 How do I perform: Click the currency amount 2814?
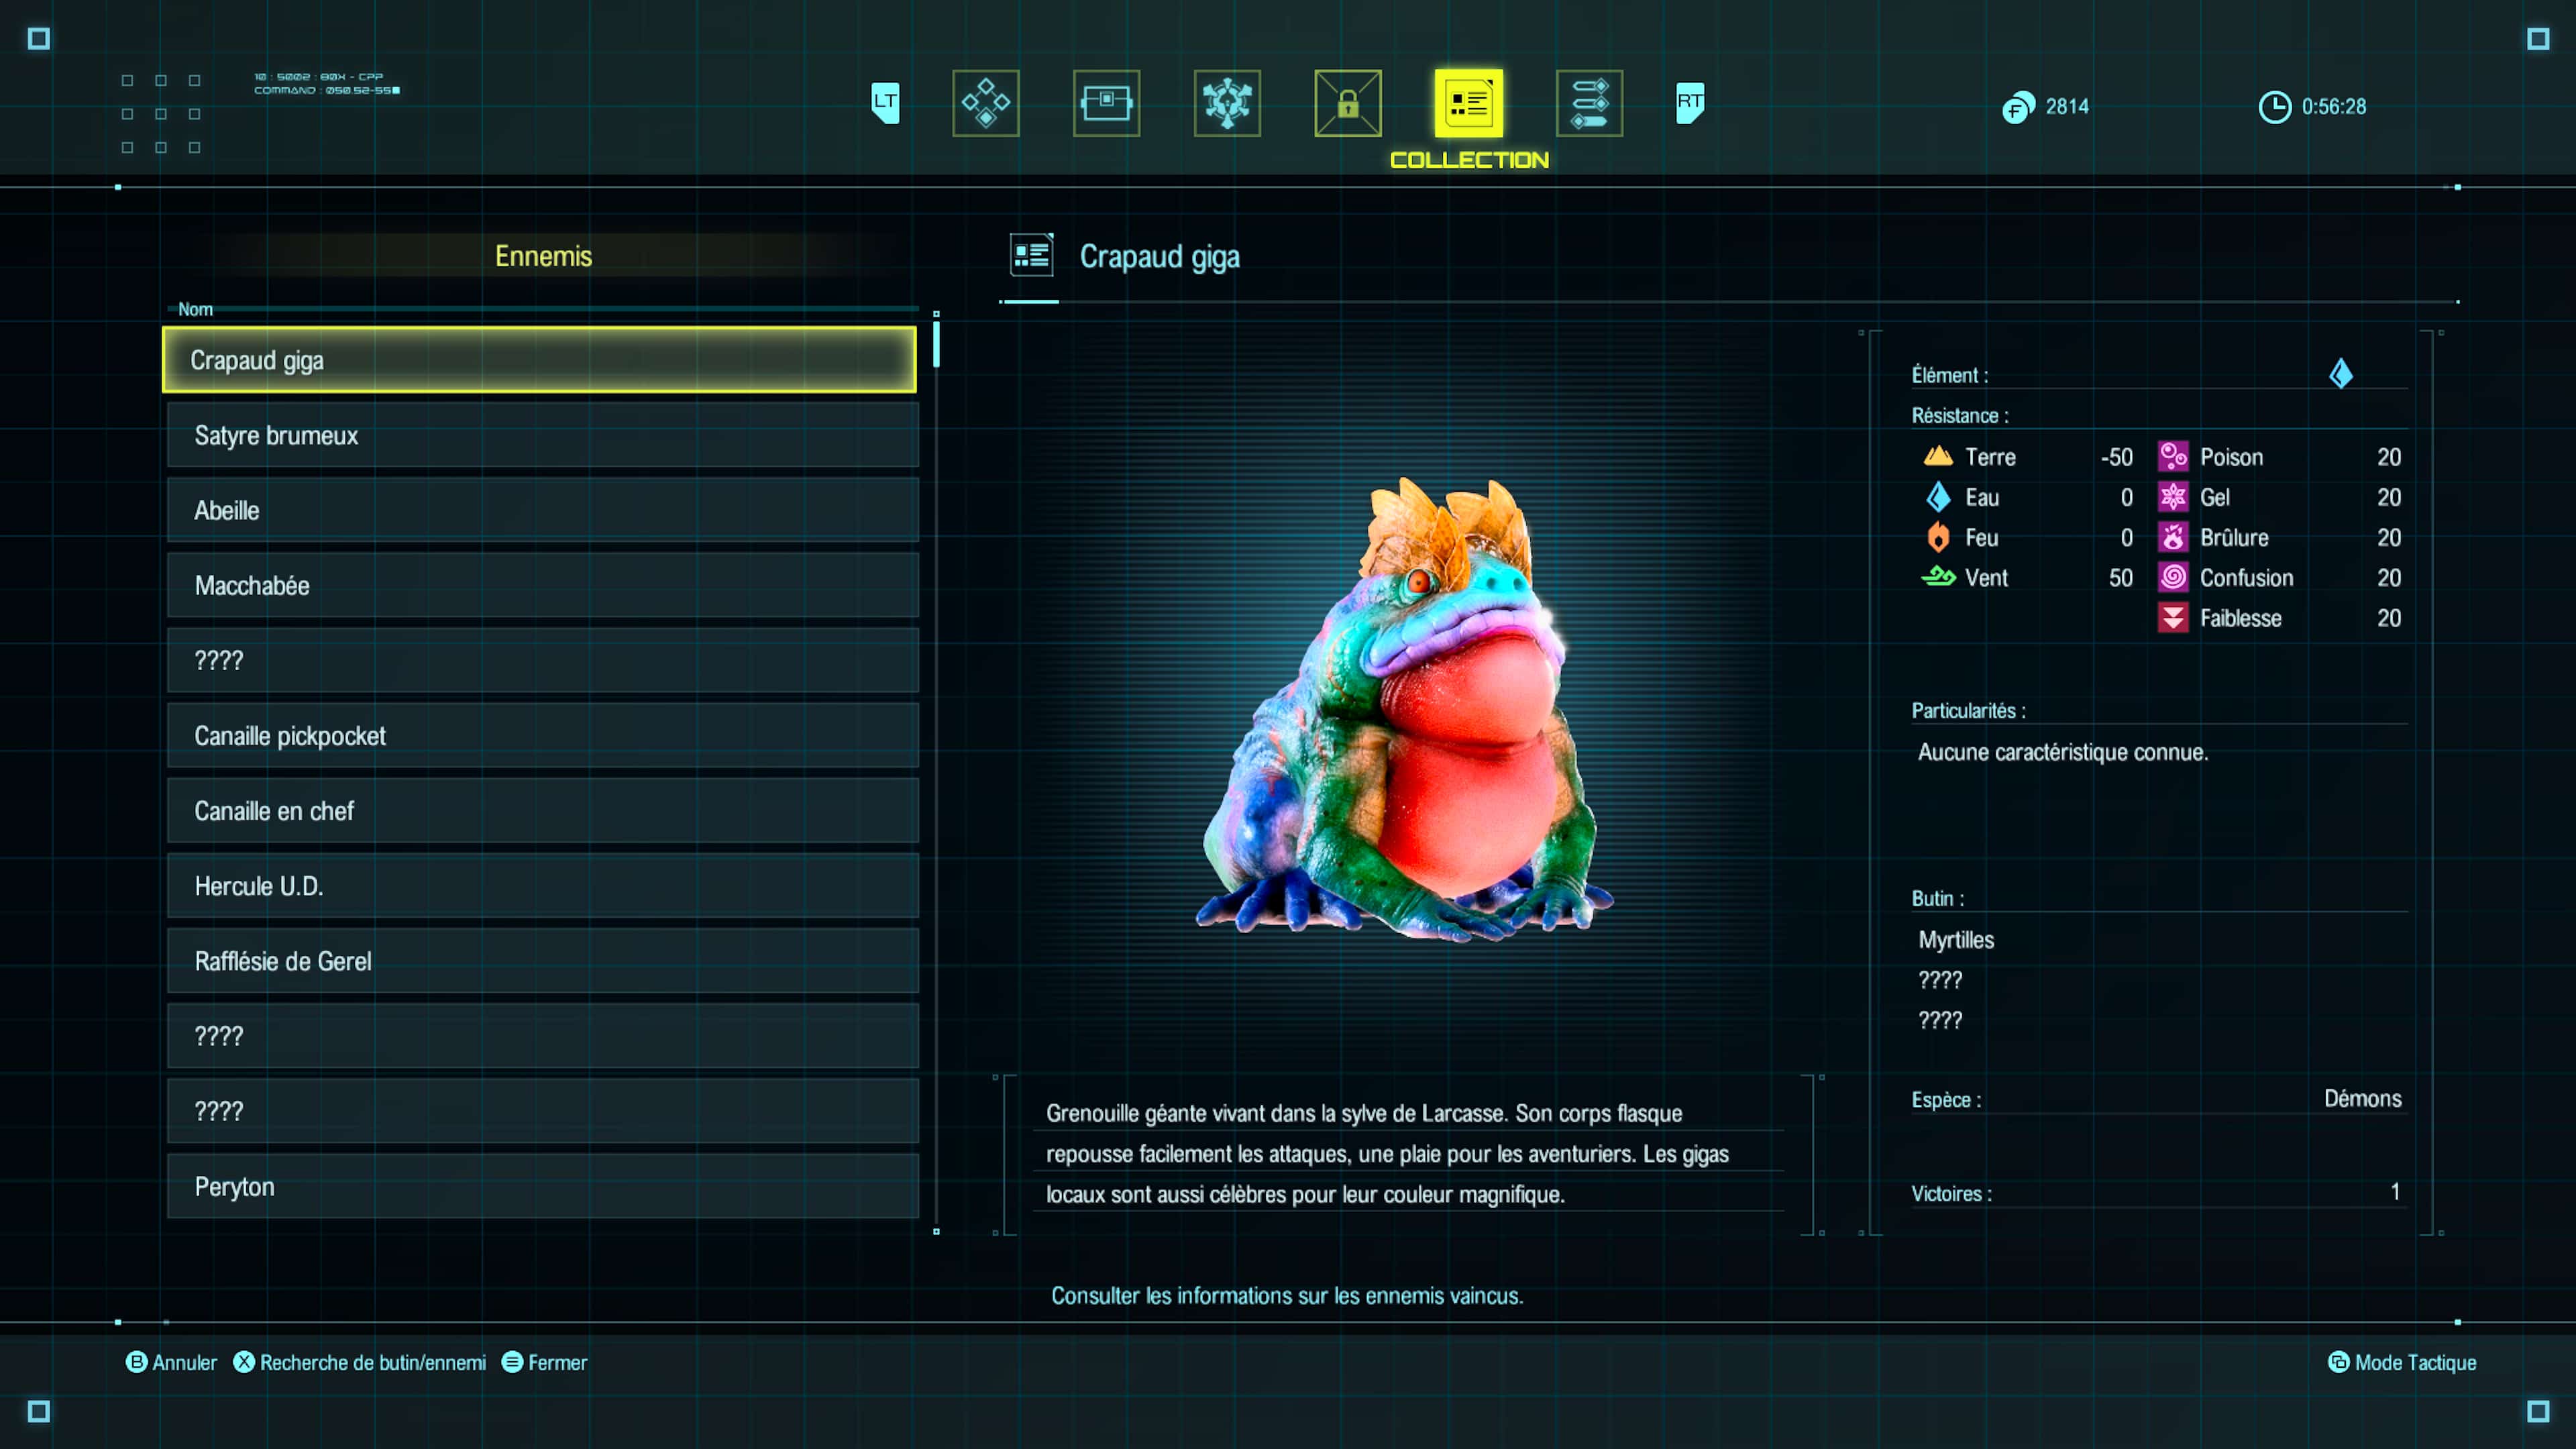(x=2067, y=107)
